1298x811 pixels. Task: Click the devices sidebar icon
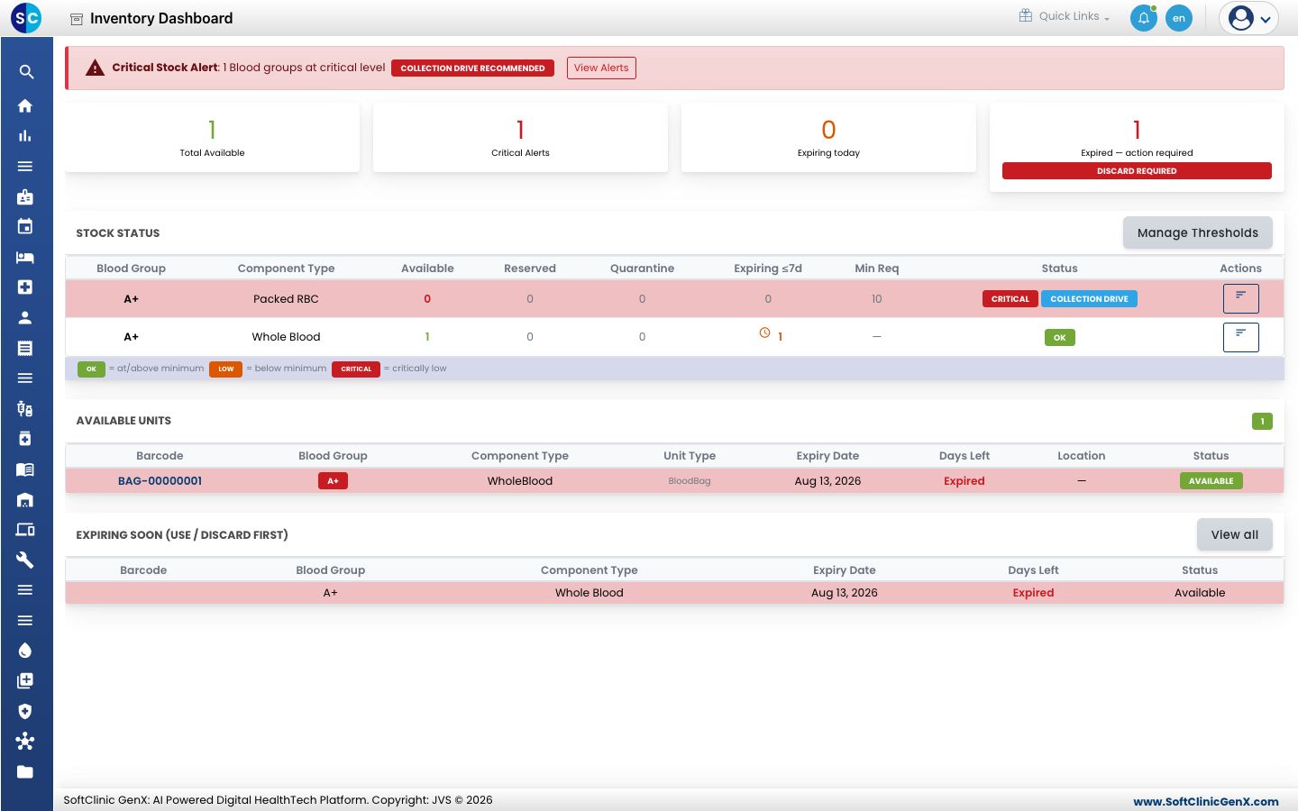25,529
